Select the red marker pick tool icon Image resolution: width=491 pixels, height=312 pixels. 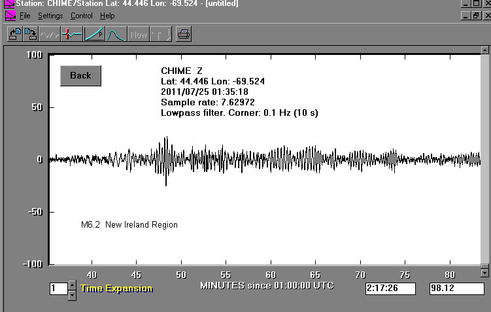coord(72,34)
